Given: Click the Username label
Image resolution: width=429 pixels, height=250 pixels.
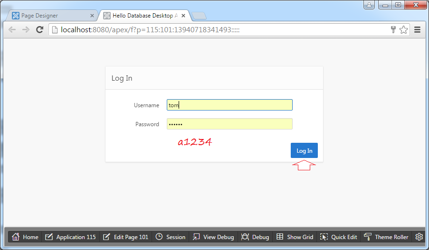Looking at the screenshot, I should [146, 105].
